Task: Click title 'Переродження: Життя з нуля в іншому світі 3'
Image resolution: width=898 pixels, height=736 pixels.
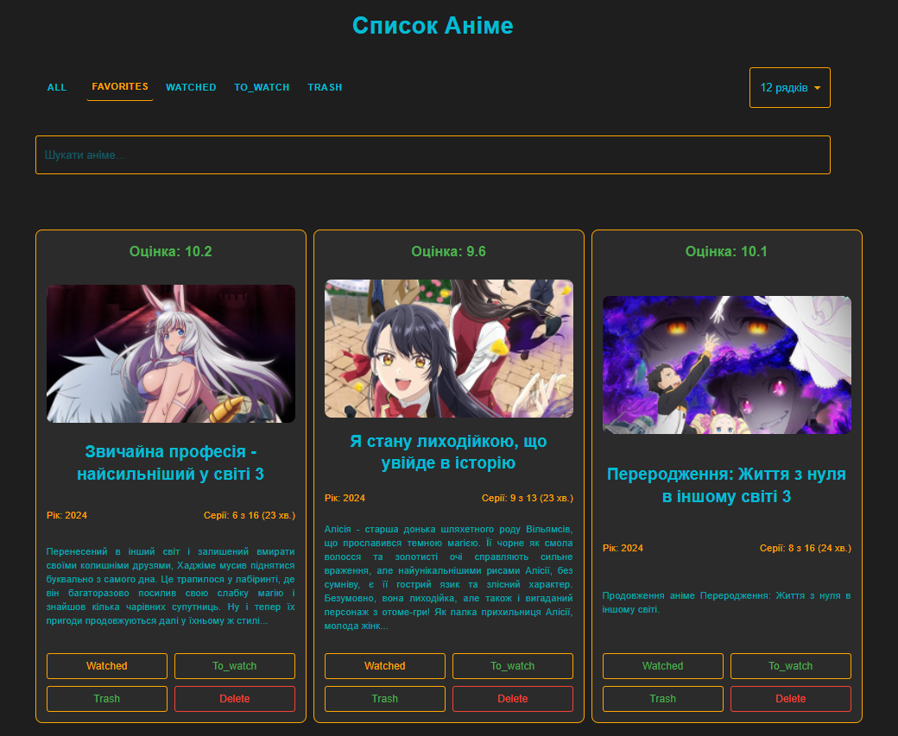Action: pyautogui.click(x=727, y=485)
